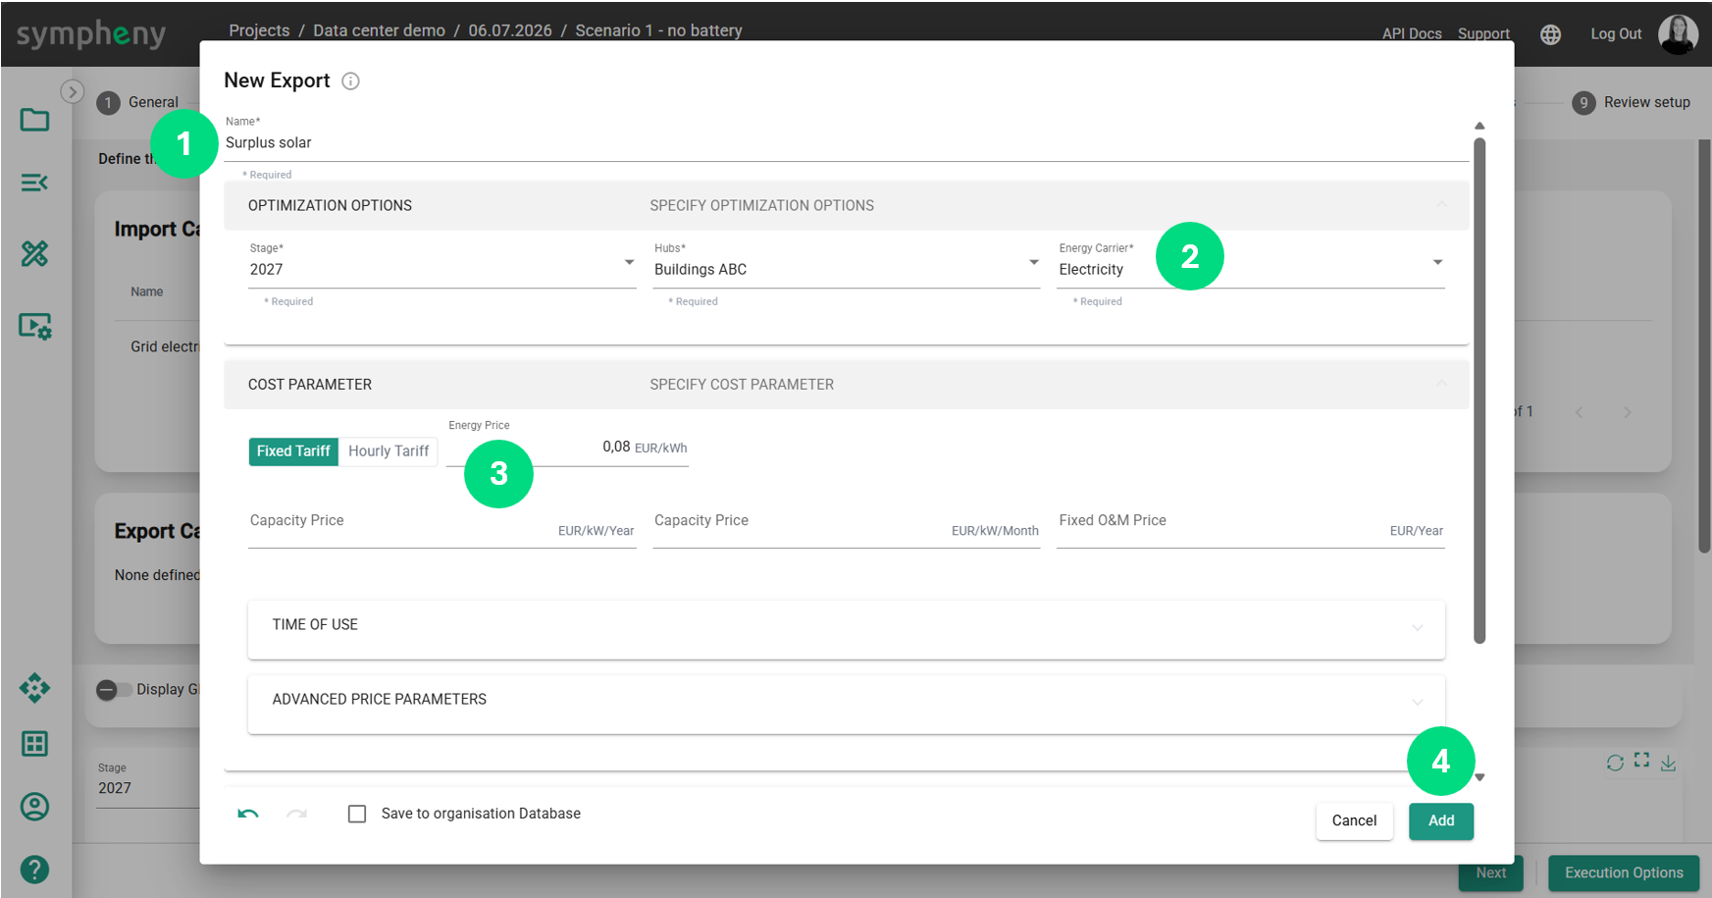Viewport: 1712px width, 898px height.
Task: Go to next page arrow in table
Action: point(1627,412)
